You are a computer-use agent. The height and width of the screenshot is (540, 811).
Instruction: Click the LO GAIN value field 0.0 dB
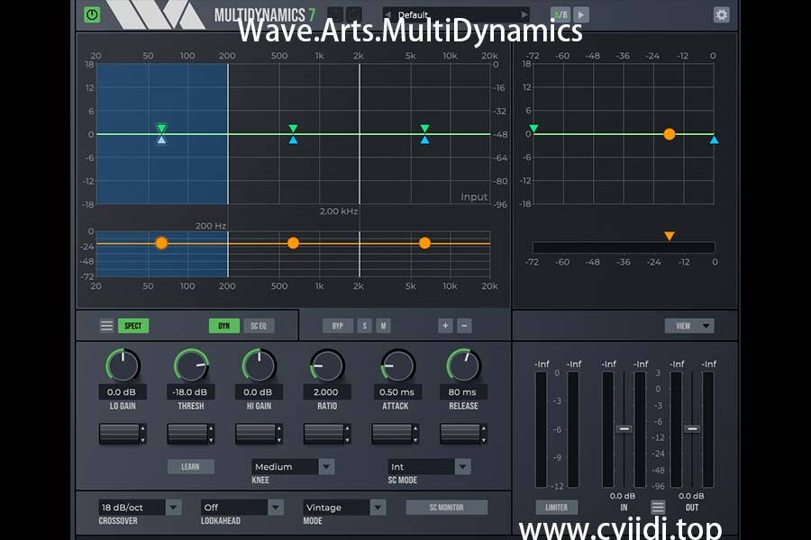pyautogui.click(x=123, y=391)
